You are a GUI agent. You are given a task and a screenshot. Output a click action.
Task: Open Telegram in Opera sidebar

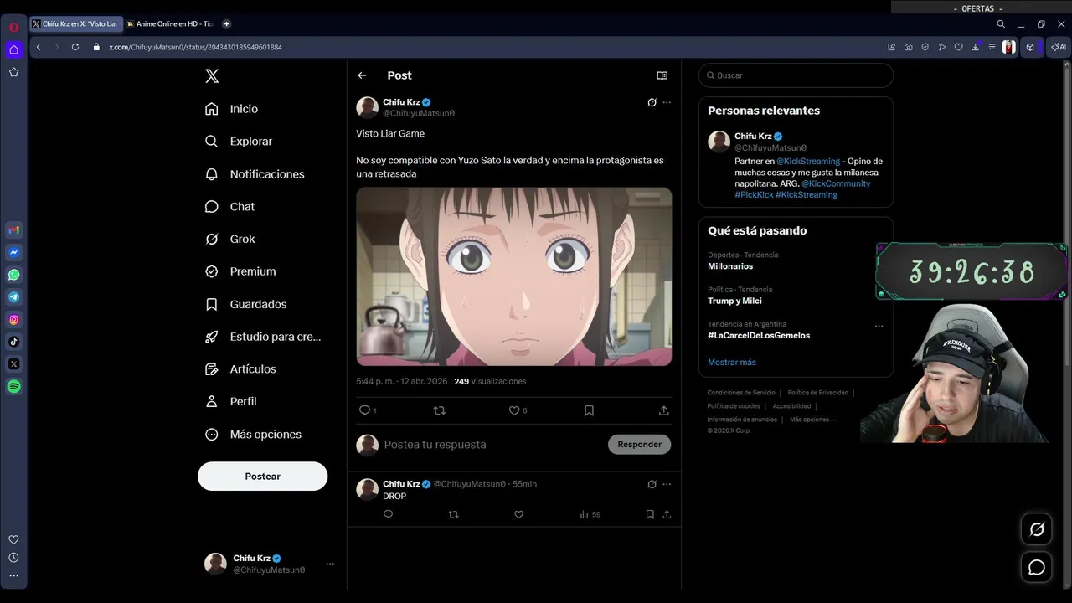click(x=14, y=297)
